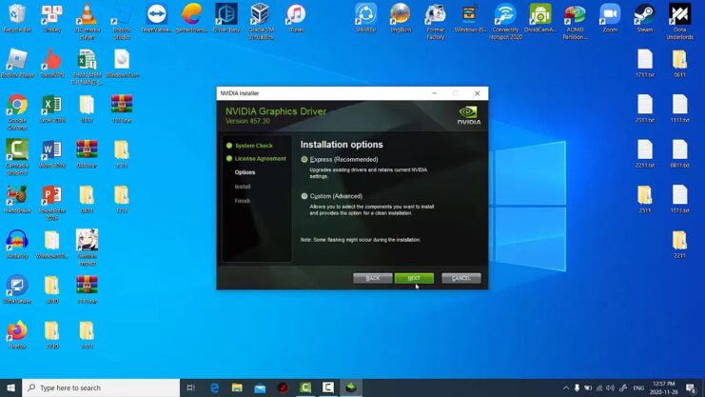Open Audacity desktop shortcut
Viewport: 705px width, 397px height.
(x=17, y=245)
